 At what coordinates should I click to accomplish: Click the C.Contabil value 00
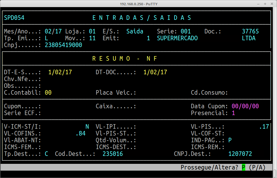point(48,93)
